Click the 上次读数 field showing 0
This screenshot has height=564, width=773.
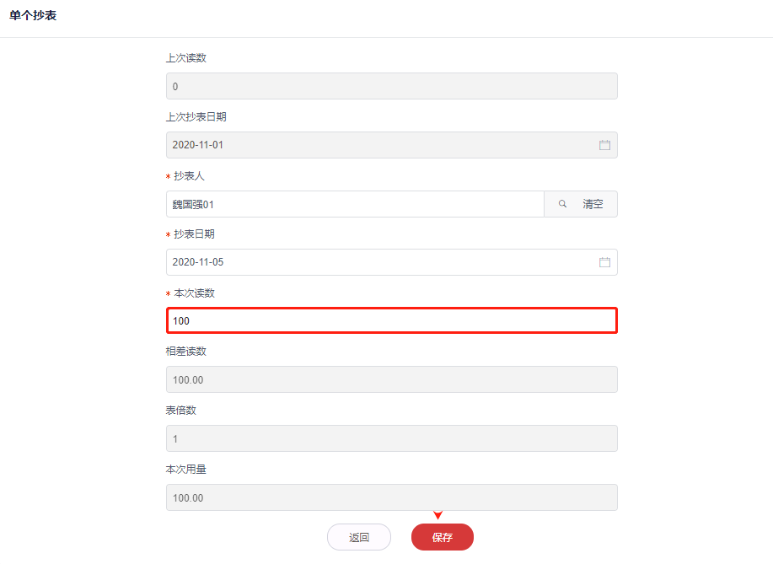click(x=391, y=86)
